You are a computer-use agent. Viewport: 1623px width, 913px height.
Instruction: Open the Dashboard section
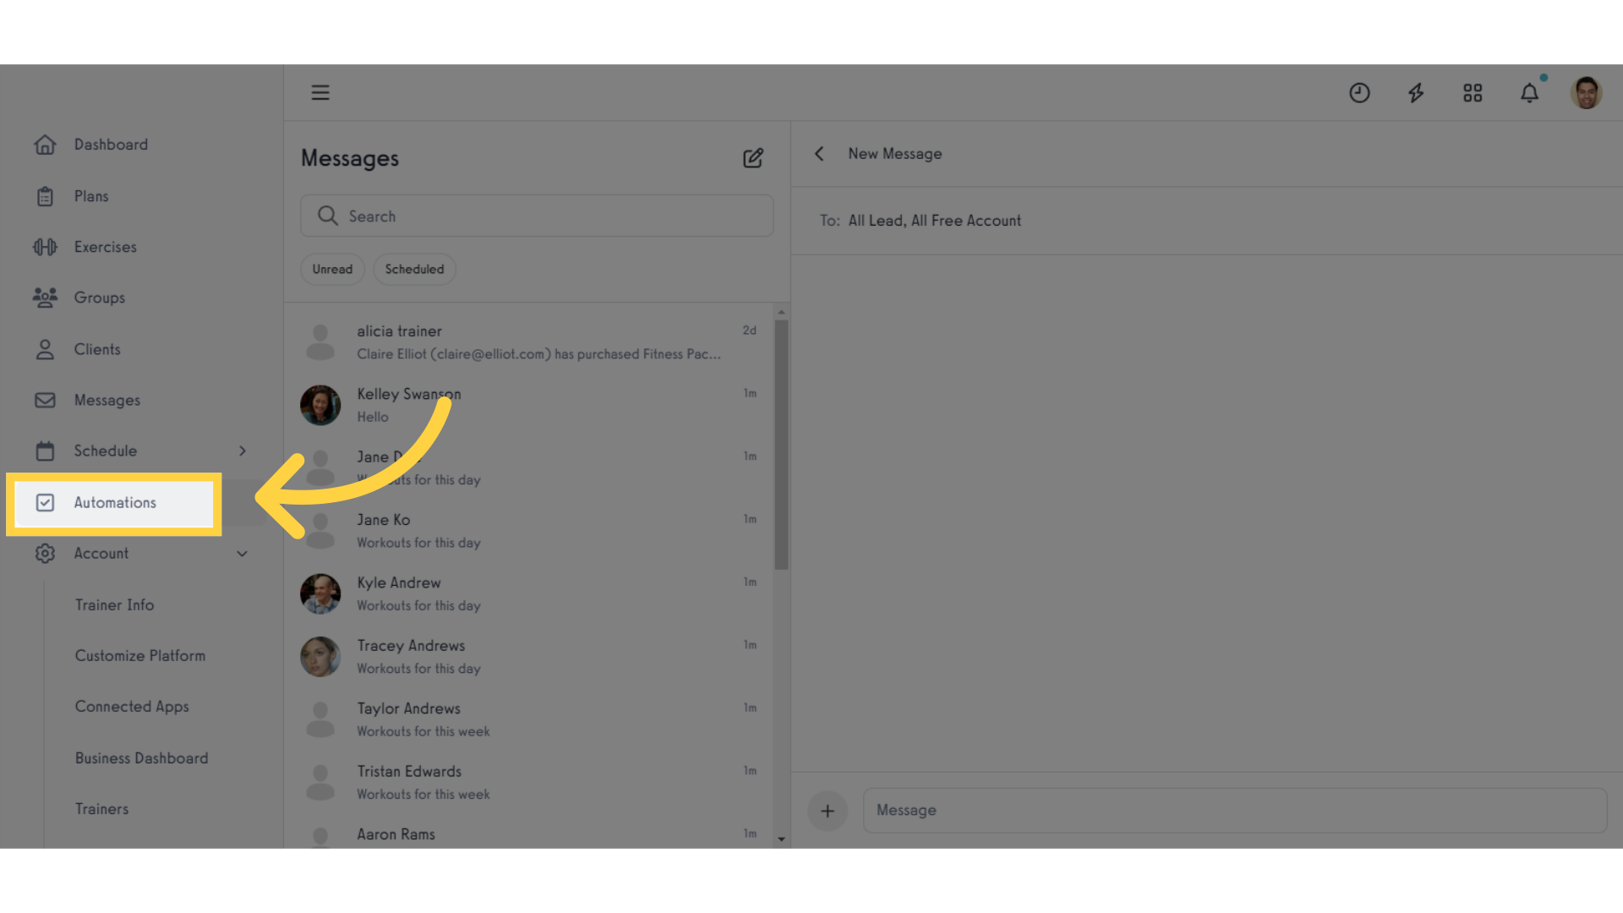pyautogui.click(x=111, y=144)
